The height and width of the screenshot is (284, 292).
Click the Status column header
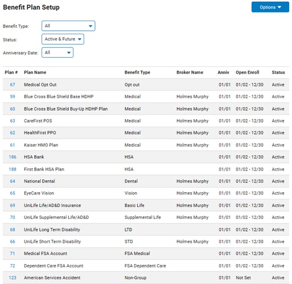tap(278, 72)
